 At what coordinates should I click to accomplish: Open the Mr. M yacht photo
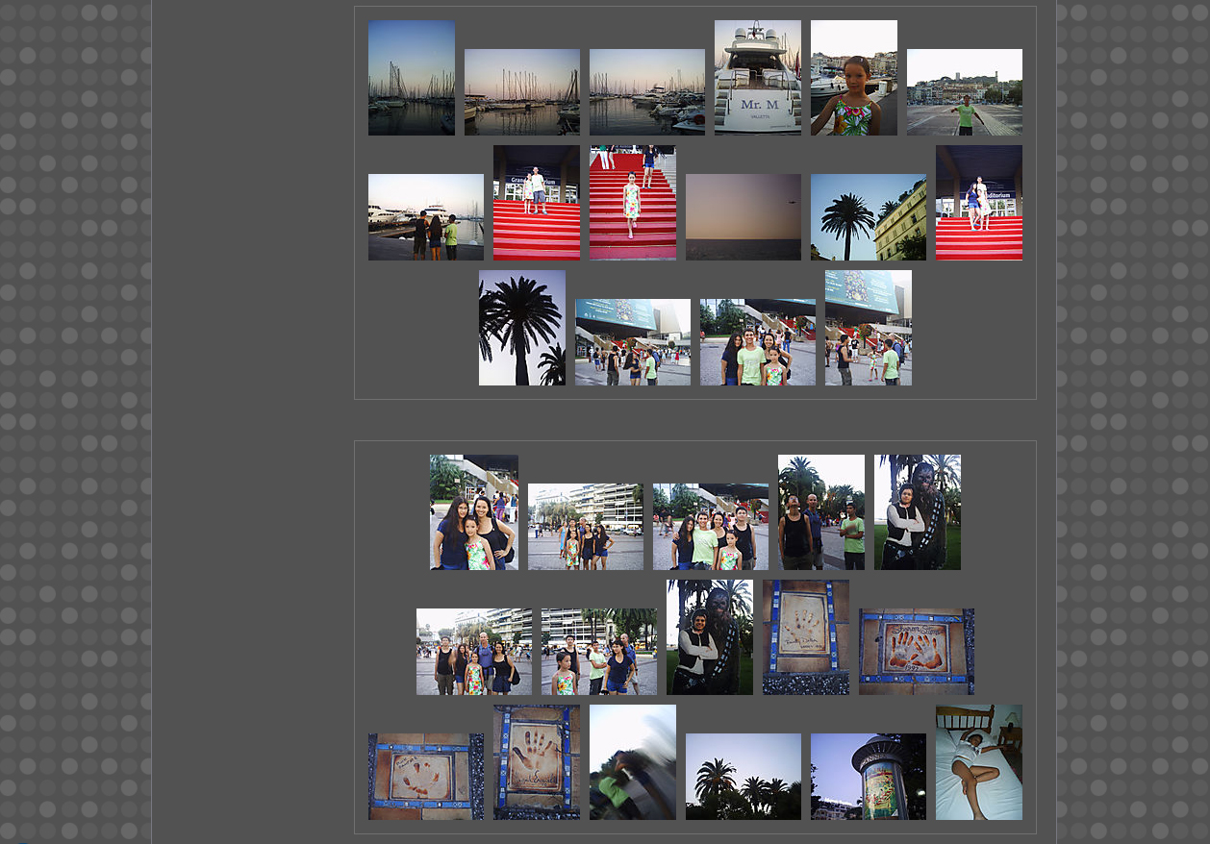tap(757, 78)
